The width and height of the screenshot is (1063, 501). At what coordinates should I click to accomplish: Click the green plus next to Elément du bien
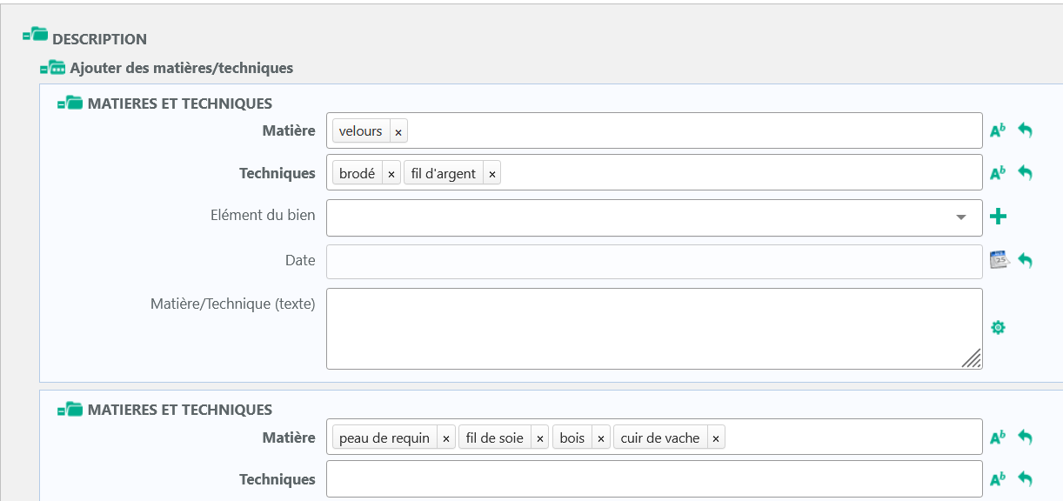click(999, 217)
